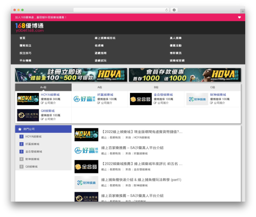This screenshot has width=256, height=217.
Task: Click the browser address bar
Action: point(121,10)
